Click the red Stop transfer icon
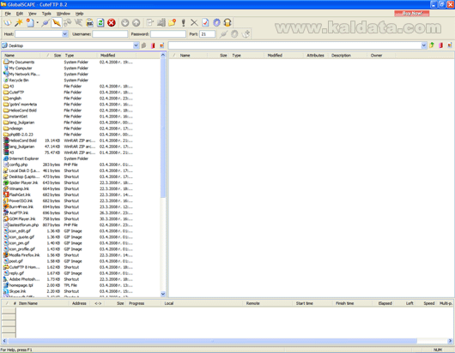Screen dimensions: 455x353 (x=112, y=22)
